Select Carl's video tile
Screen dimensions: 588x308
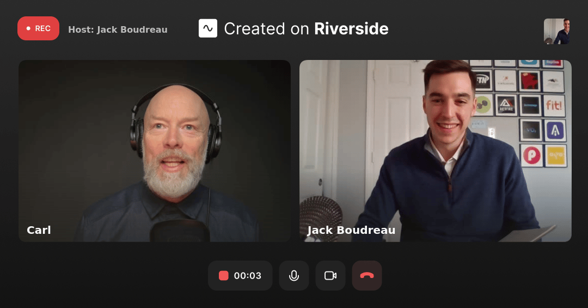(x=155, y=151)
